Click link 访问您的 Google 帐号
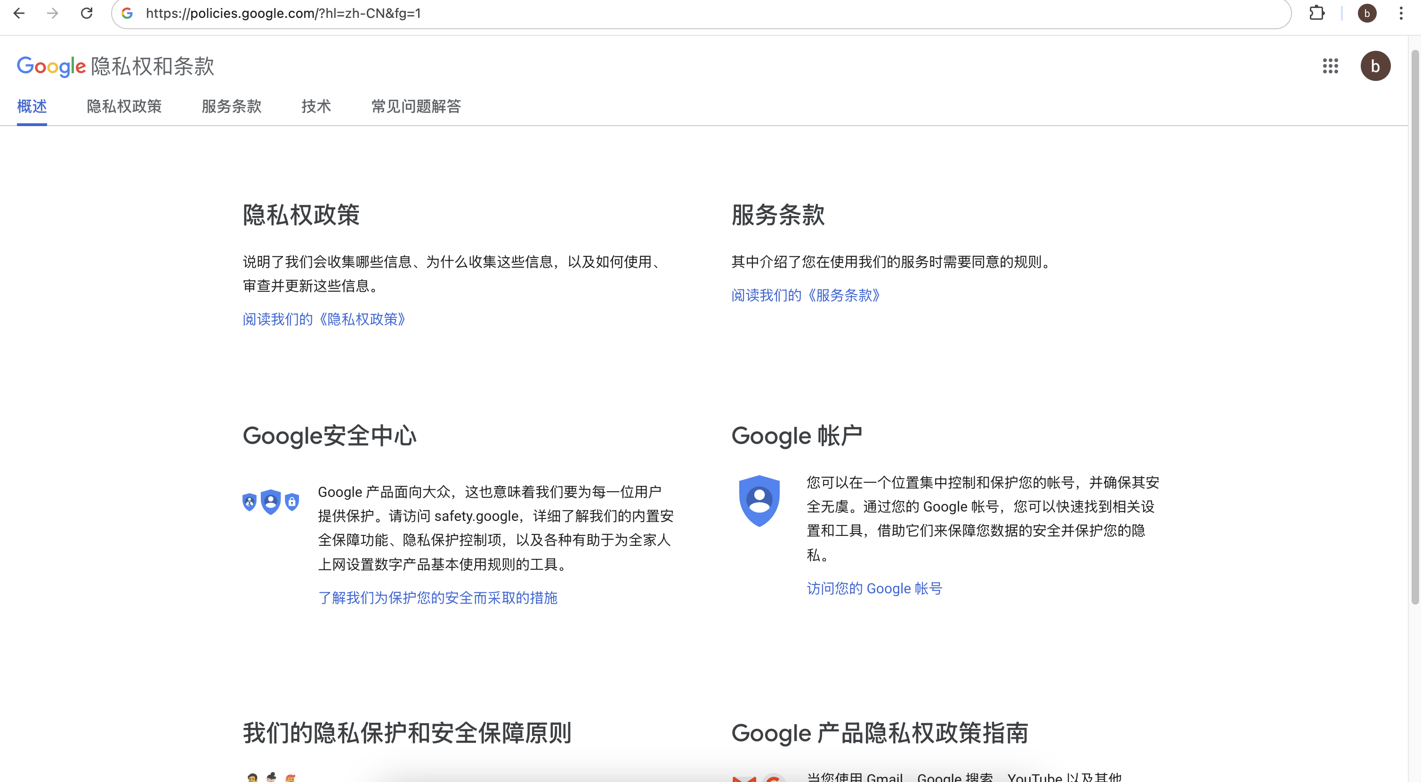This screenshot has width=1421, height=782. [874, 589]
